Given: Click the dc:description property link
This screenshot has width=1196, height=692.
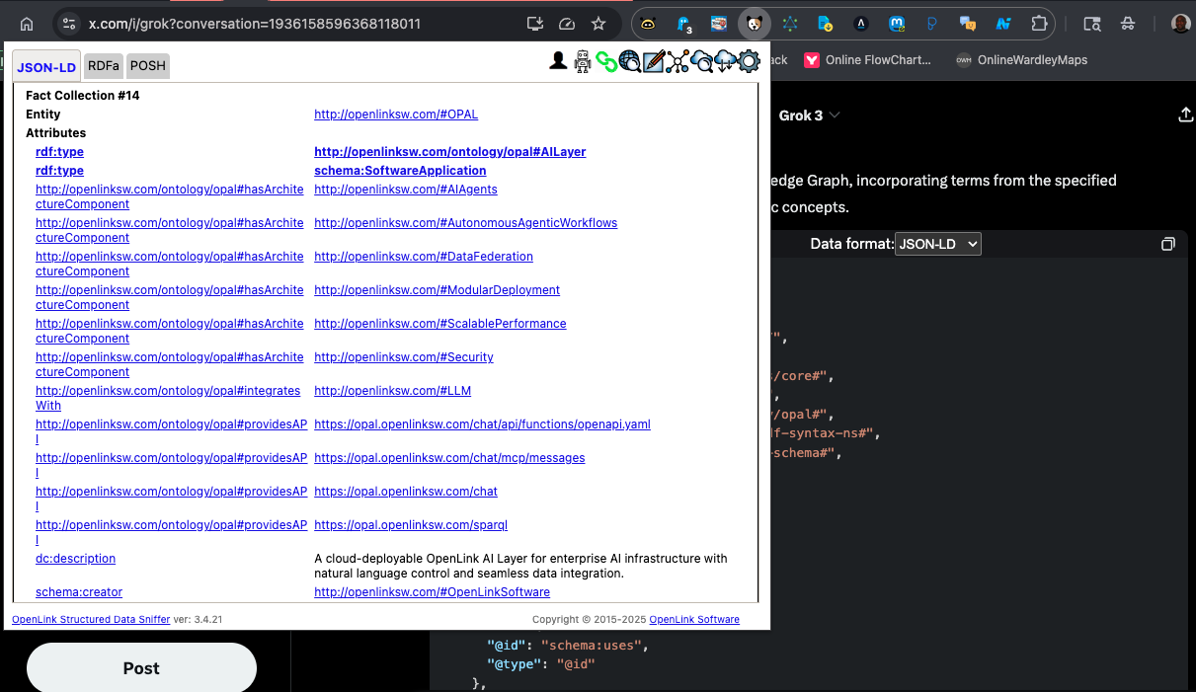Looking at the screenshot, I should (75, 559).
